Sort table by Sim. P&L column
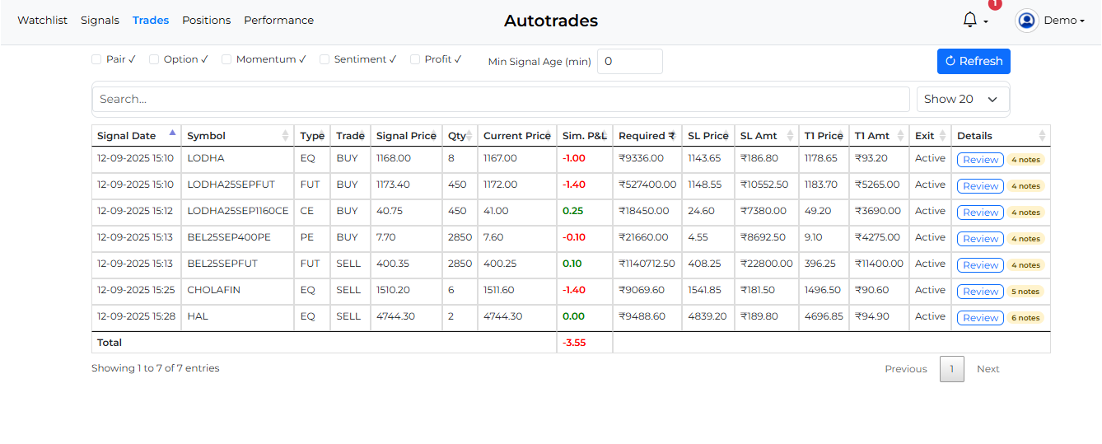The image size is (1102, 444). coord(585,136)
